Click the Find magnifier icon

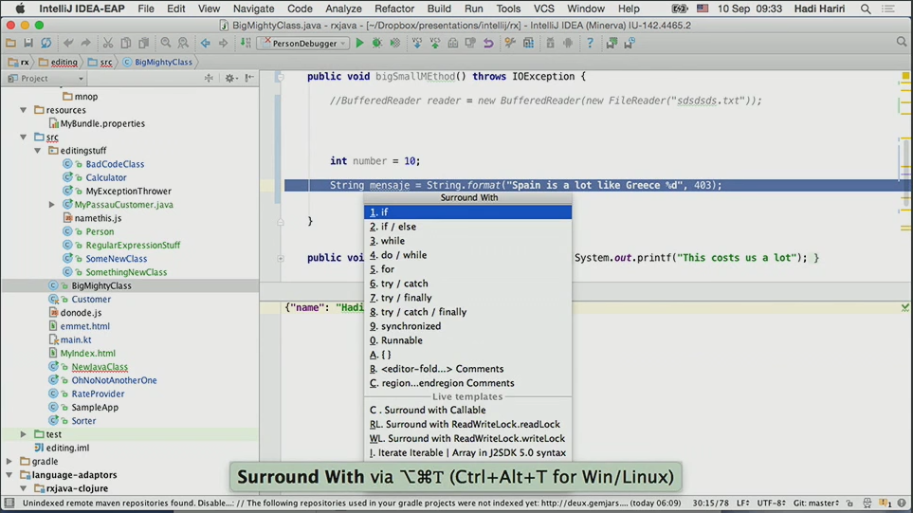(x=165, y=43)
